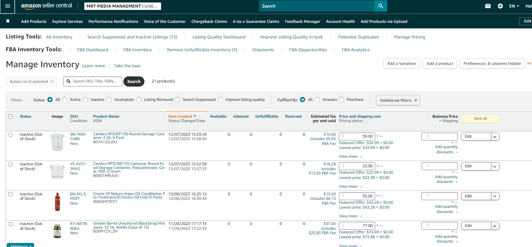Open Chargeback Claims menu item
Screen dimensions: 532x247
[209, 21]
